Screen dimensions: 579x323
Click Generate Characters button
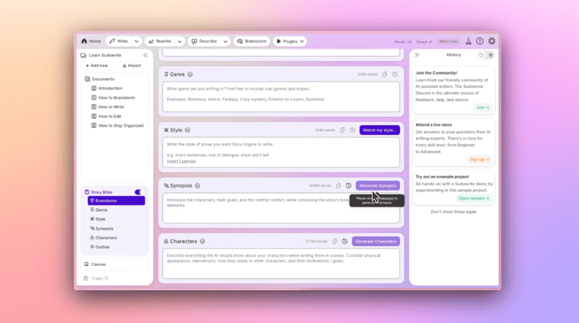(x=376, y=242)
